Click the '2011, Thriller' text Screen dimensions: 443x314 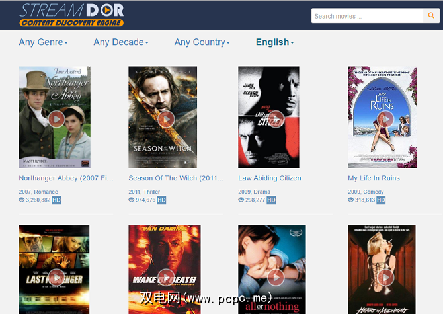(144, 192)
